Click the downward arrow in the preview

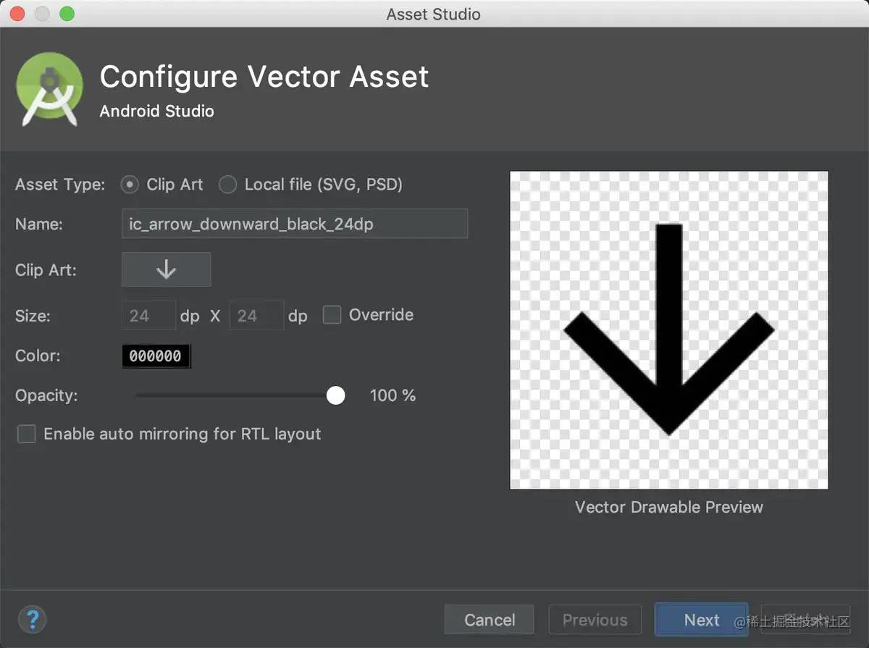tap(668, 329)
